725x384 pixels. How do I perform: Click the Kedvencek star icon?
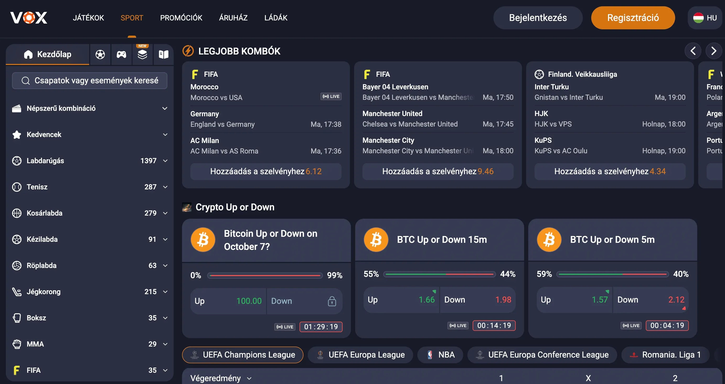(x=17, y=135)
